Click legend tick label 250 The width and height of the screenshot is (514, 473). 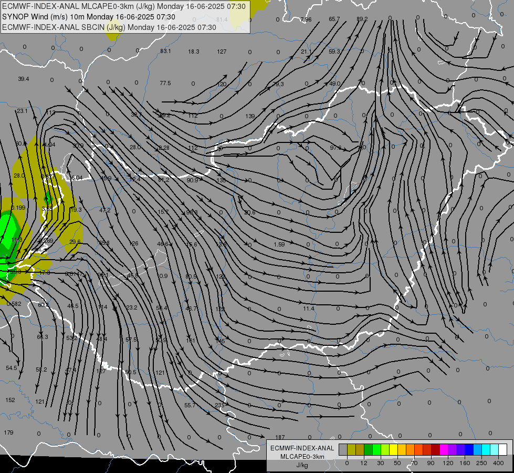tap(481, 463)
